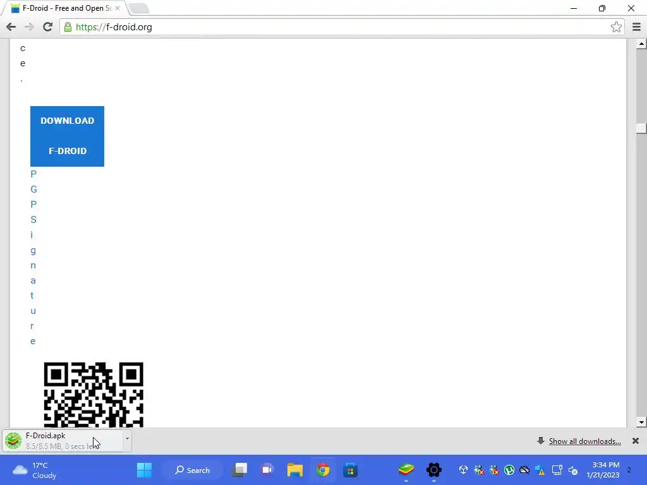Click the Download F-Droid button
Viewport: 647px width, 485px height.
(x=67, y=136)
